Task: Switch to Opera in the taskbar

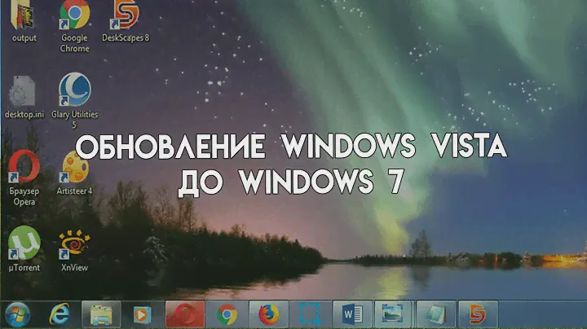Action: point(185,314)
